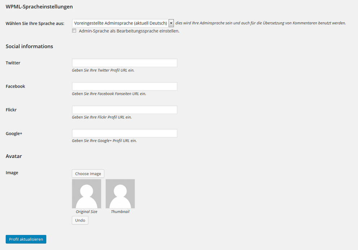Select the Thumbnail avatar preview
Image resolution: width=358 pixels, height=250 pixels.
click(x=120, y=194)
